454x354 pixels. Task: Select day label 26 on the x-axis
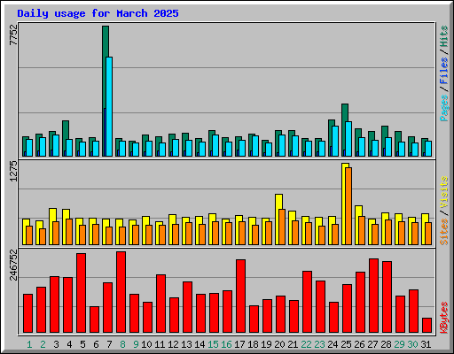click(359, 344)
